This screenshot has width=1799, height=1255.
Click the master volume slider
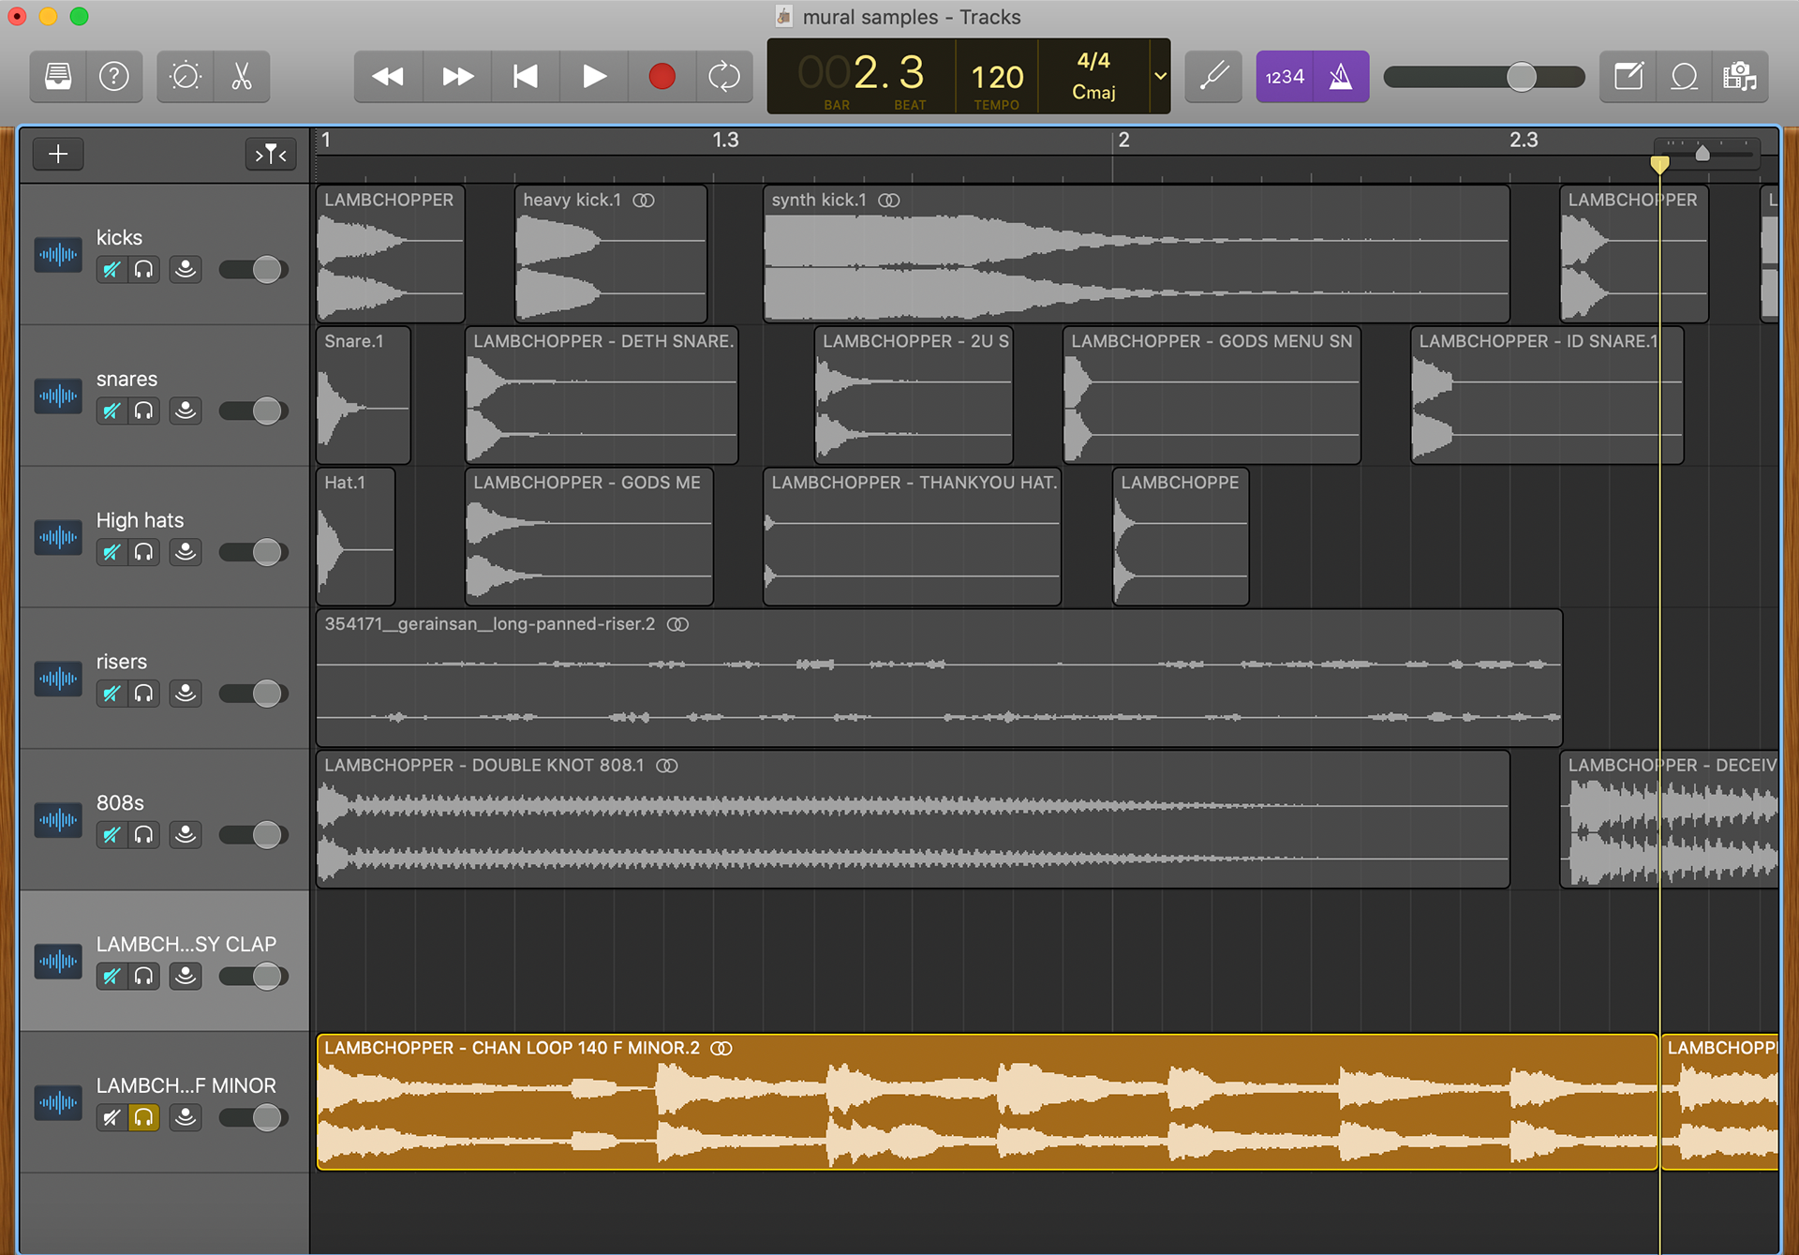1484,77
